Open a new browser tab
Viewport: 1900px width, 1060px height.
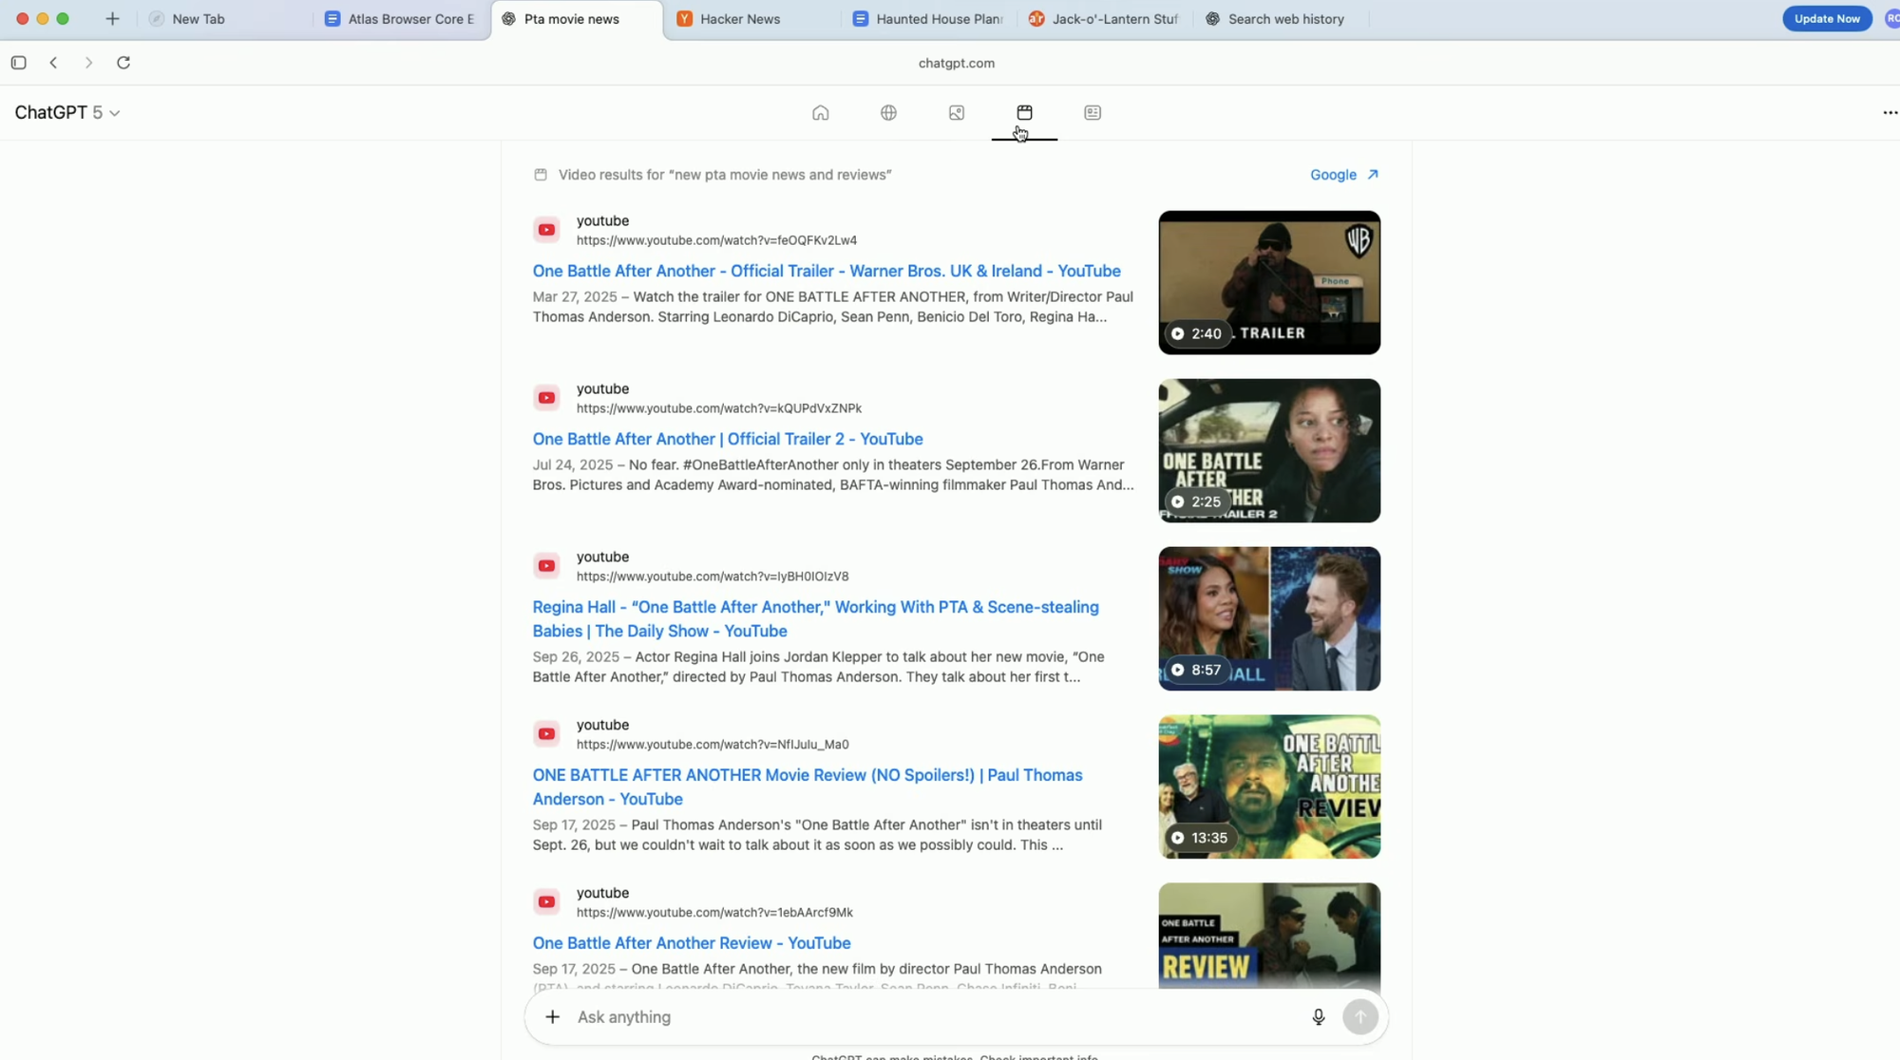[x=112, y=19]
